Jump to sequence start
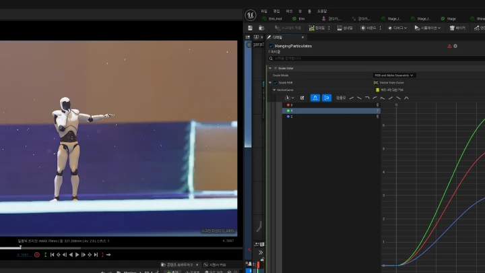The height and width of the screenshot is (273, 485). coord(52,255)
